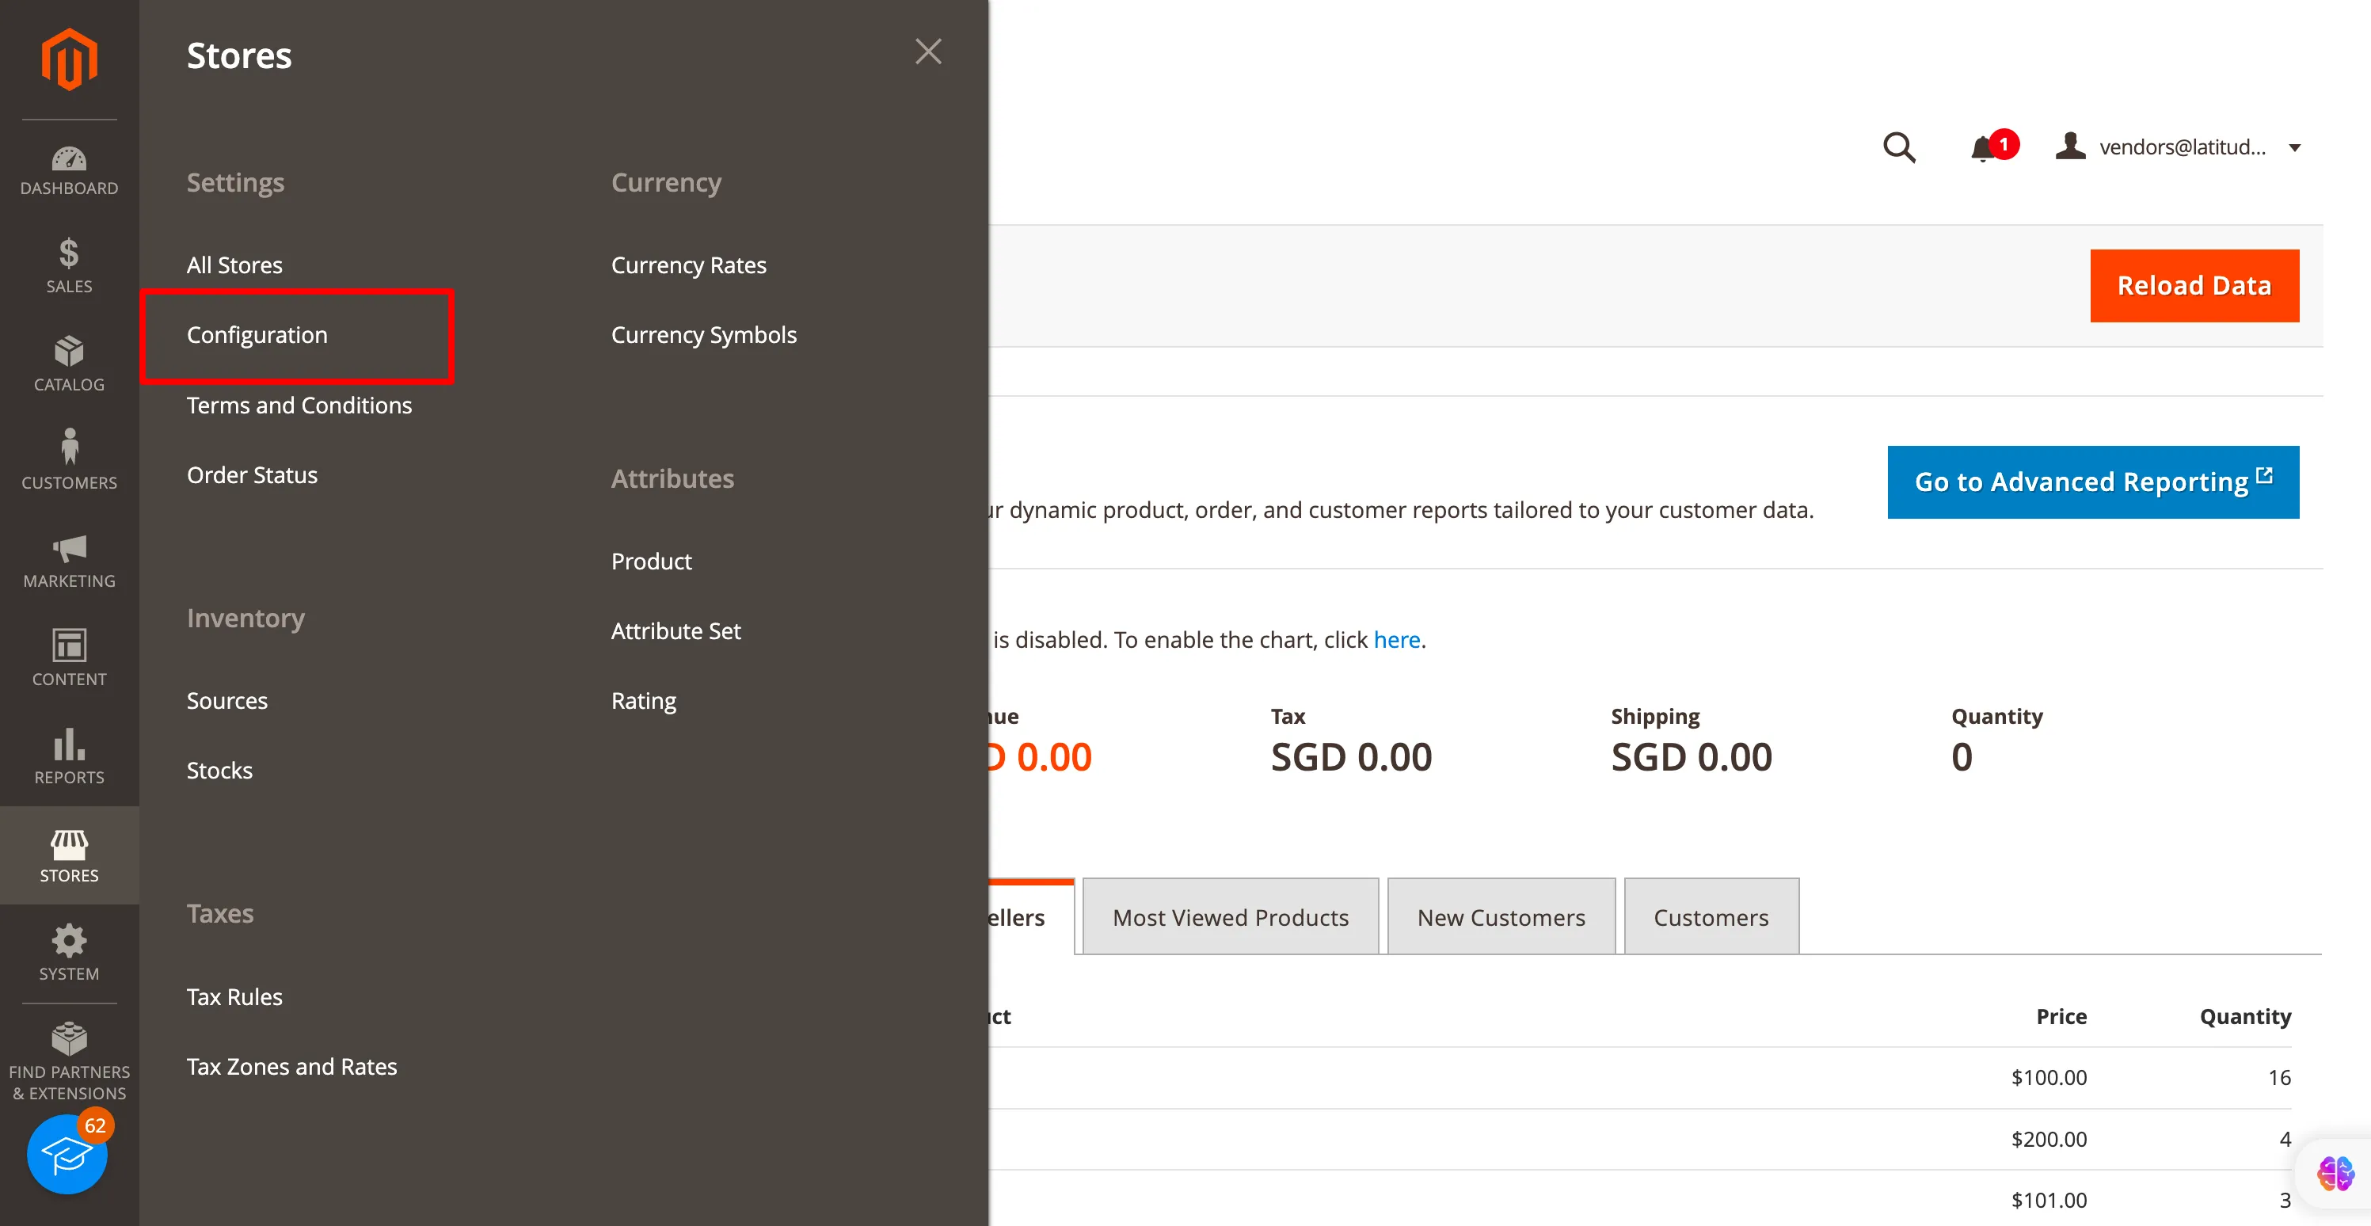
Task: Click the 'here' link to enable chart
Action: [1396, 640]
